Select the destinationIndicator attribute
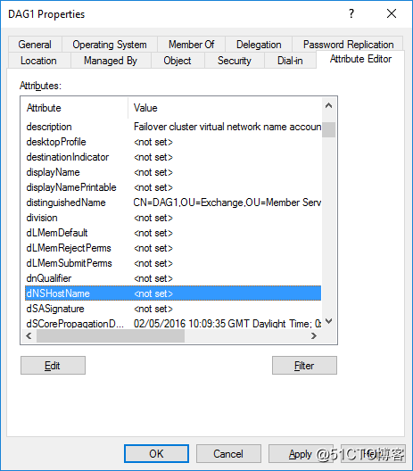413x471 pixels. click(173, 157)
